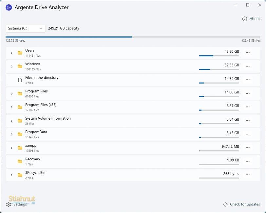266x213 pixels.
Task: Click the About info icon
Action: (244, 19)
